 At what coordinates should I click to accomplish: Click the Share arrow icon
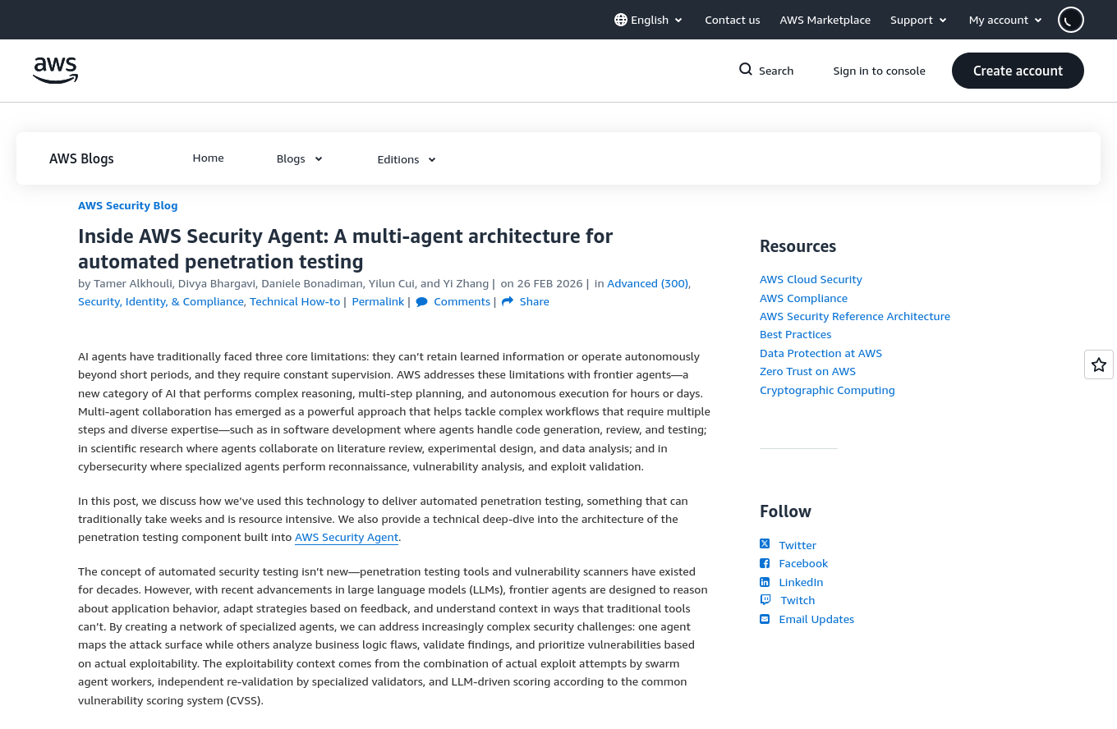coord(508,301)
